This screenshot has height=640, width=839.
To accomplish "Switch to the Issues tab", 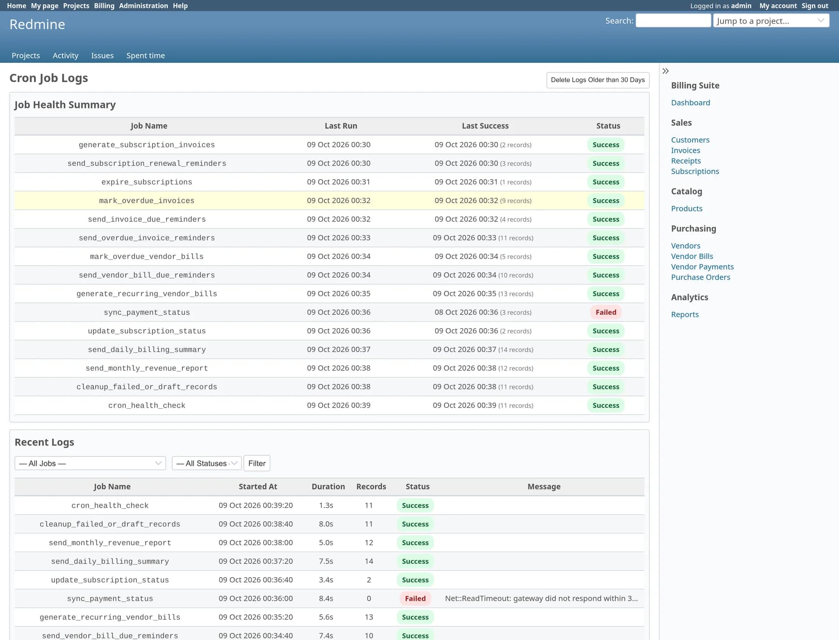I will pyautogui.click(x=102, y=55).
